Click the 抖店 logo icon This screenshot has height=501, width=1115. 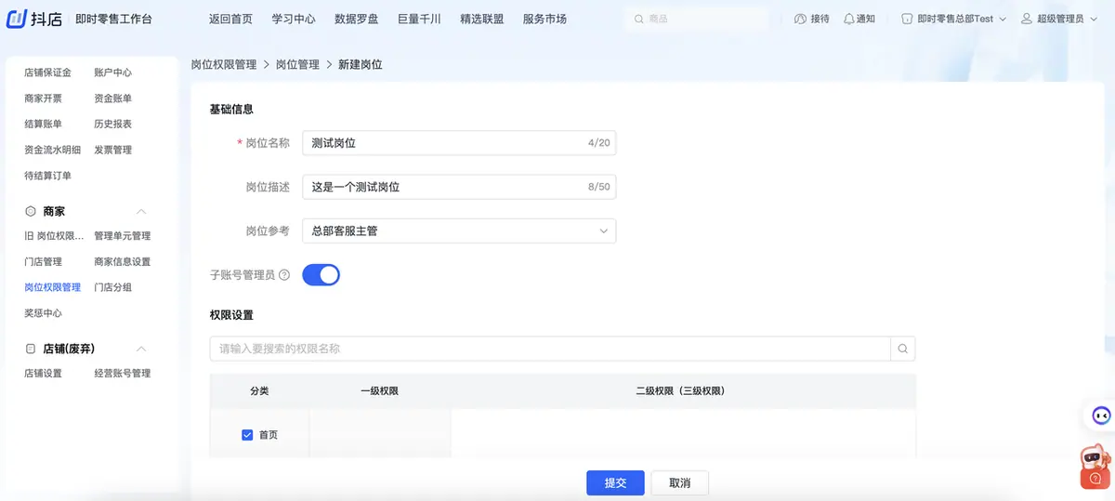pyautogui.click(x=17, y=19)
